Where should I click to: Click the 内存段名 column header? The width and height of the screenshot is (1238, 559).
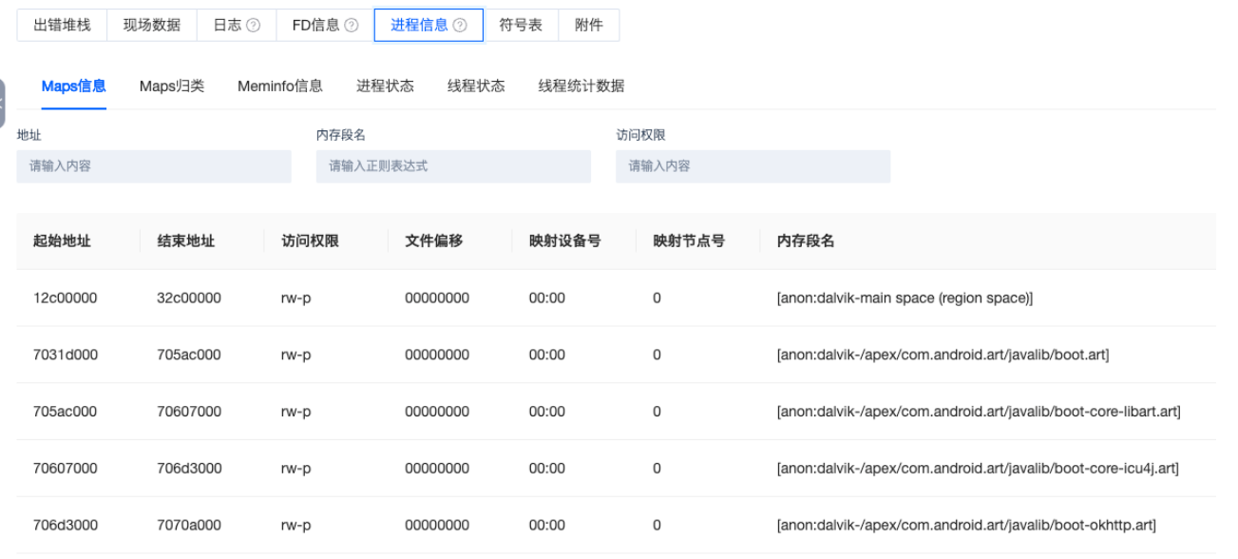pyautogui.click(x=806, y=241)
